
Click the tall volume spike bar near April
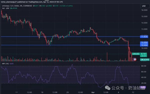(107, 57)
